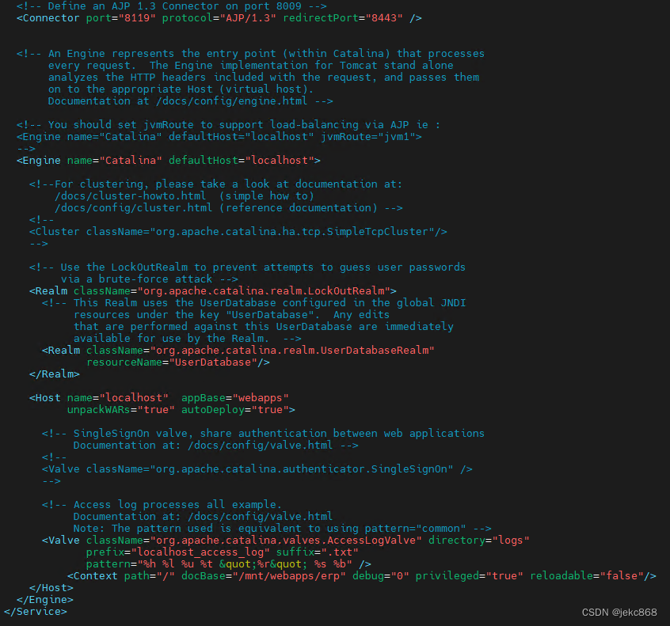Click the pattern attribute line of the Valve
670x626 pixels.
(x=229, y=564)
